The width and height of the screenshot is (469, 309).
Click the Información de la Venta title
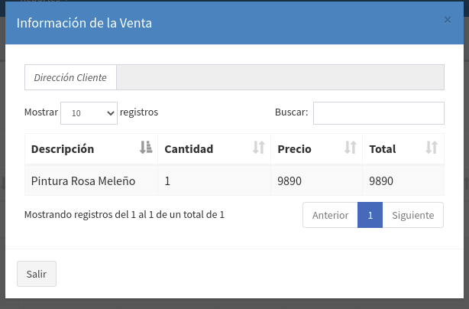[84, 23]
